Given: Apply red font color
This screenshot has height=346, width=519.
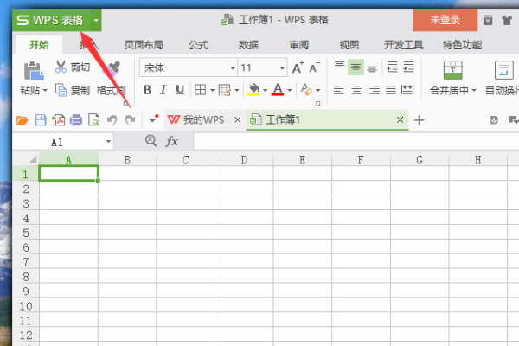Looking at the screenshot, I should pyautogui.click(x=278, y=90).
